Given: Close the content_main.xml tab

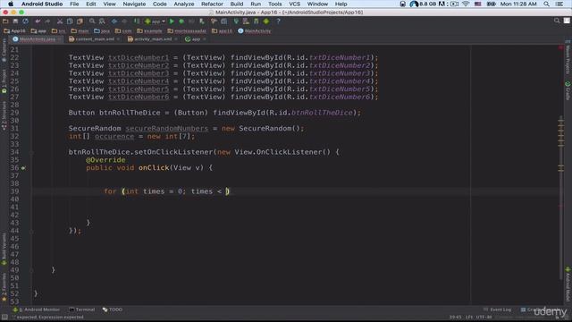Looking at the screenshot, I should pyautogui.click(x=118, y=39).
